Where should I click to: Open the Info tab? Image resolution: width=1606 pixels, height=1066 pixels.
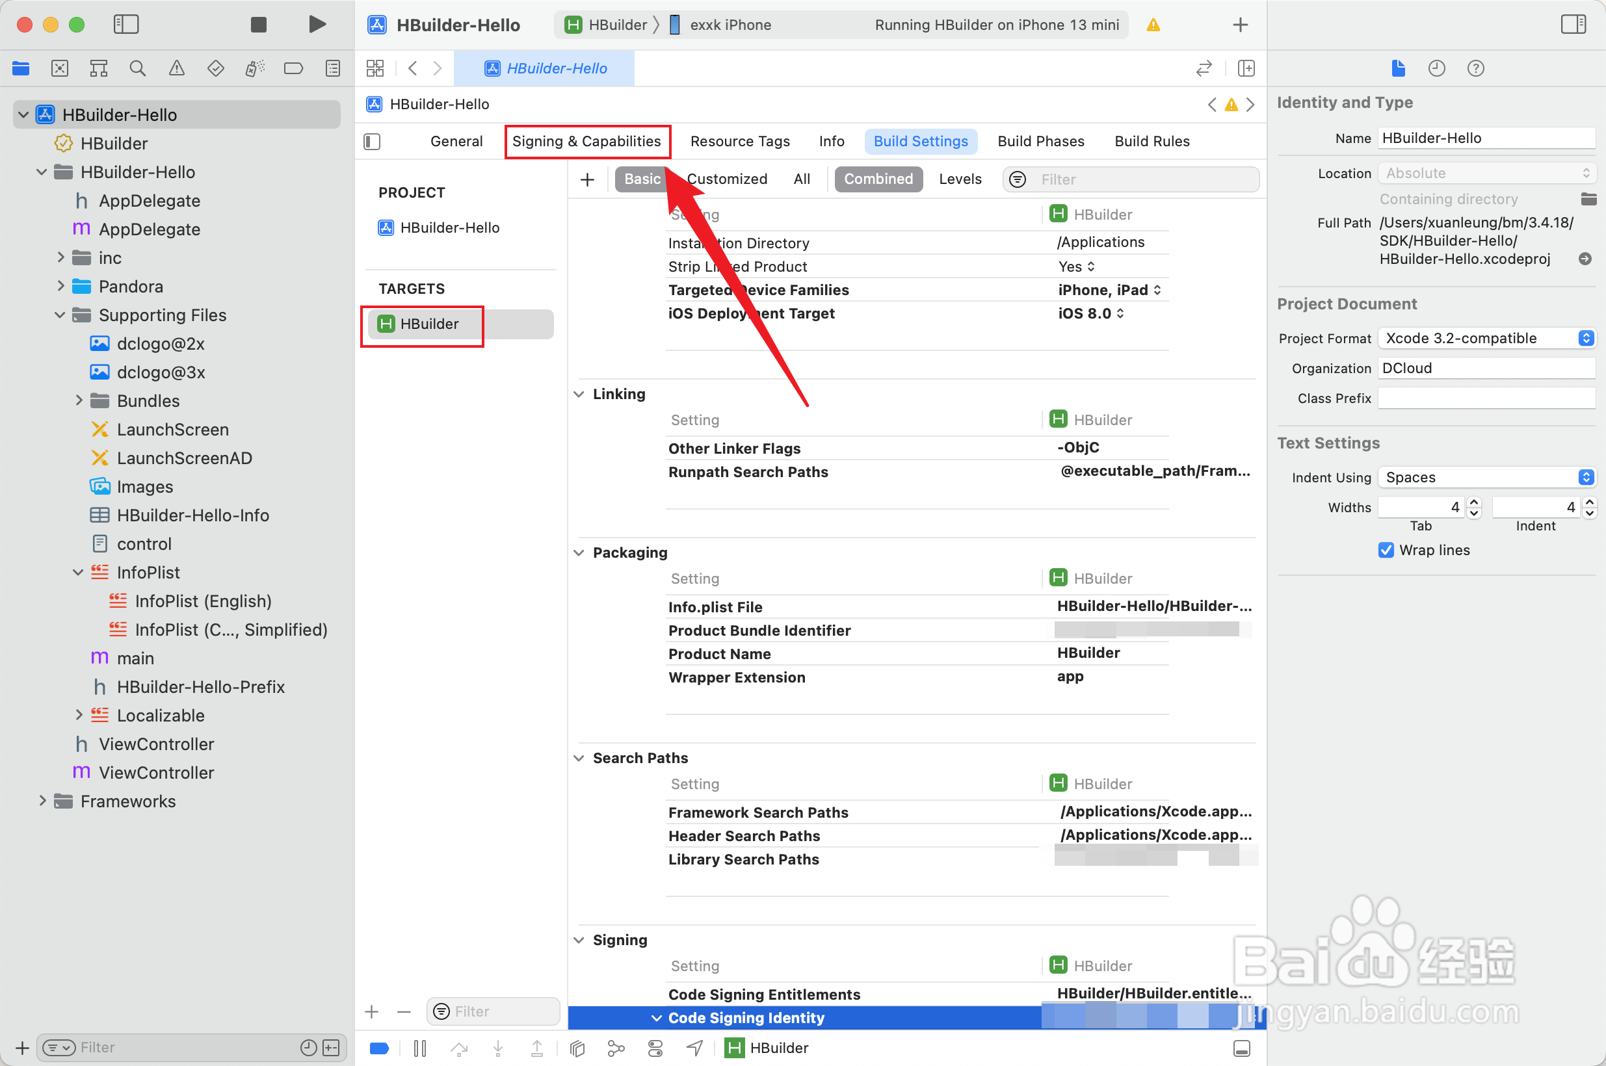tap(832, 142)
